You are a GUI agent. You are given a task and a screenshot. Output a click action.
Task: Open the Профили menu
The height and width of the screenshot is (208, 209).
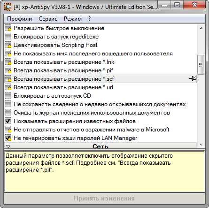pos(19,19)
